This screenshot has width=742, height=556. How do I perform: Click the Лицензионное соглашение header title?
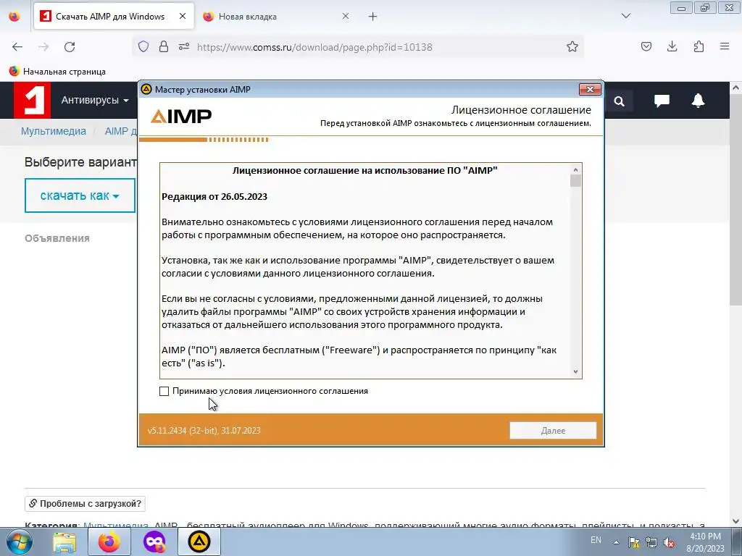(521, 110)
